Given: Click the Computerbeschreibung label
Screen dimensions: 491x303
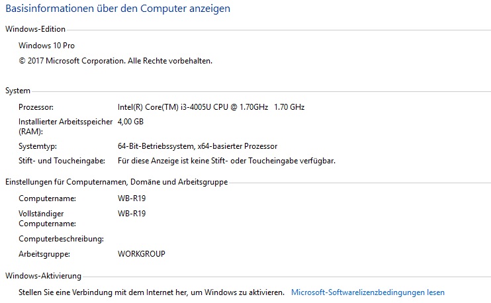Looking at the screenshot, I should point(62,239).
